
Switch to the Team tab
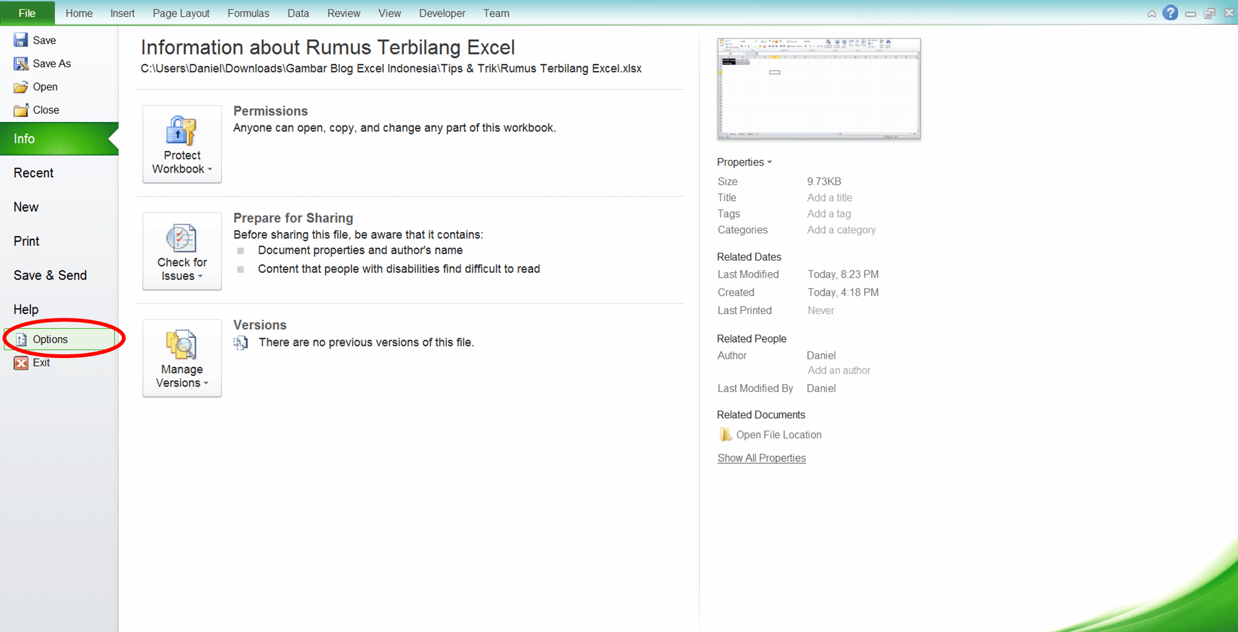click(496, 13)
